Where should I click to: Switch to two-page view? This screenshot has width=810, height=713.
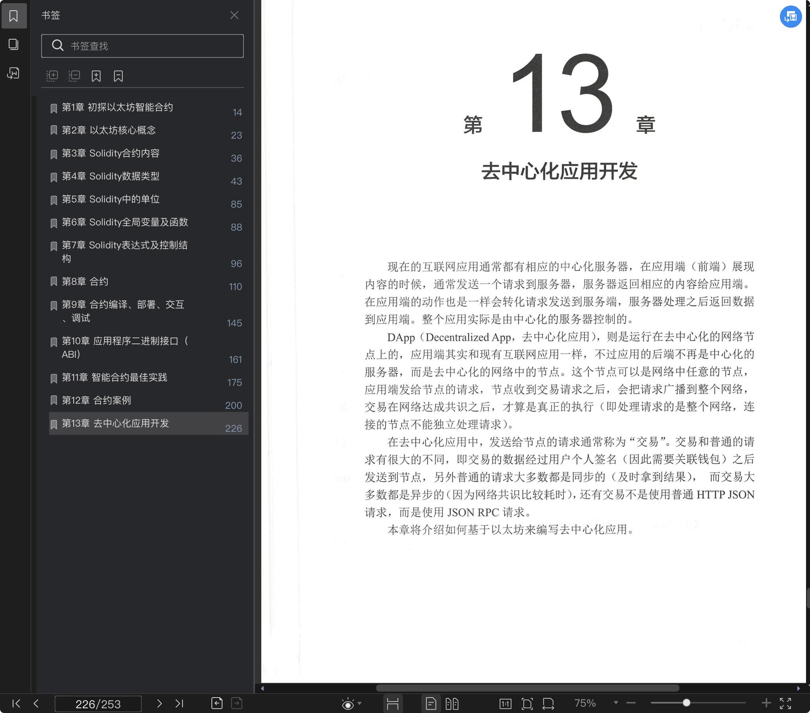coord(452,703)
